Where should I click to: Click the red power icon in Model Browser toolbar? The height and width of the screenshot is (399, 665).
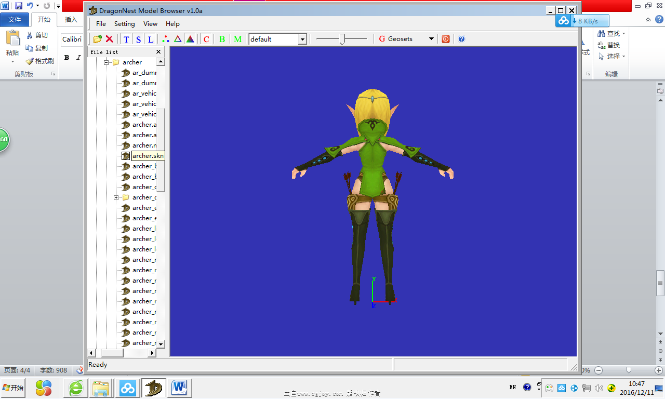pyautogui.click(x=445, y=39)
